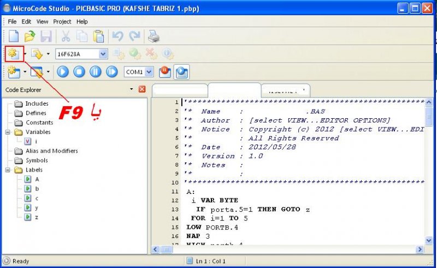Collapse the Variables tree node
437x268 pixels.
pos(8,132)
